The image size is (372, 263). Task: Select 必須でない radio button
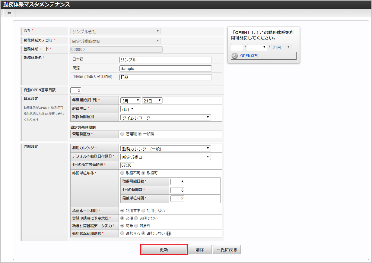point(136,218)
